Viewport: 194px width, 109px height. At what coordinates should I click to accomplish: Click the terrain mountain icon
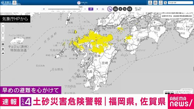3,53
